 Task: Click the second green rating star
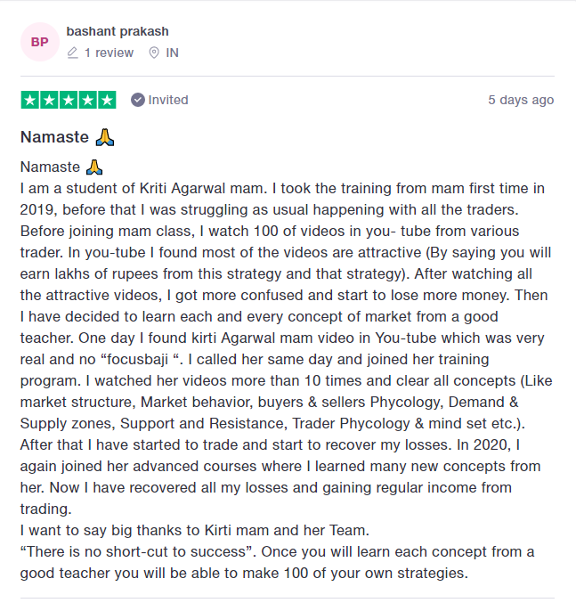coord(49,100)
